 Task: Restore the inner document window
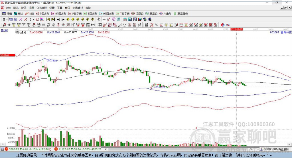tap(285, 8)
